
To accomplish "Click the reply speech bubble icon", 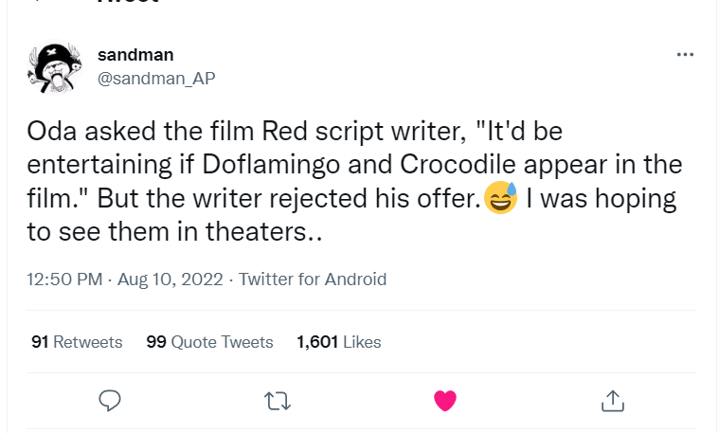I will tap(111, 400).
